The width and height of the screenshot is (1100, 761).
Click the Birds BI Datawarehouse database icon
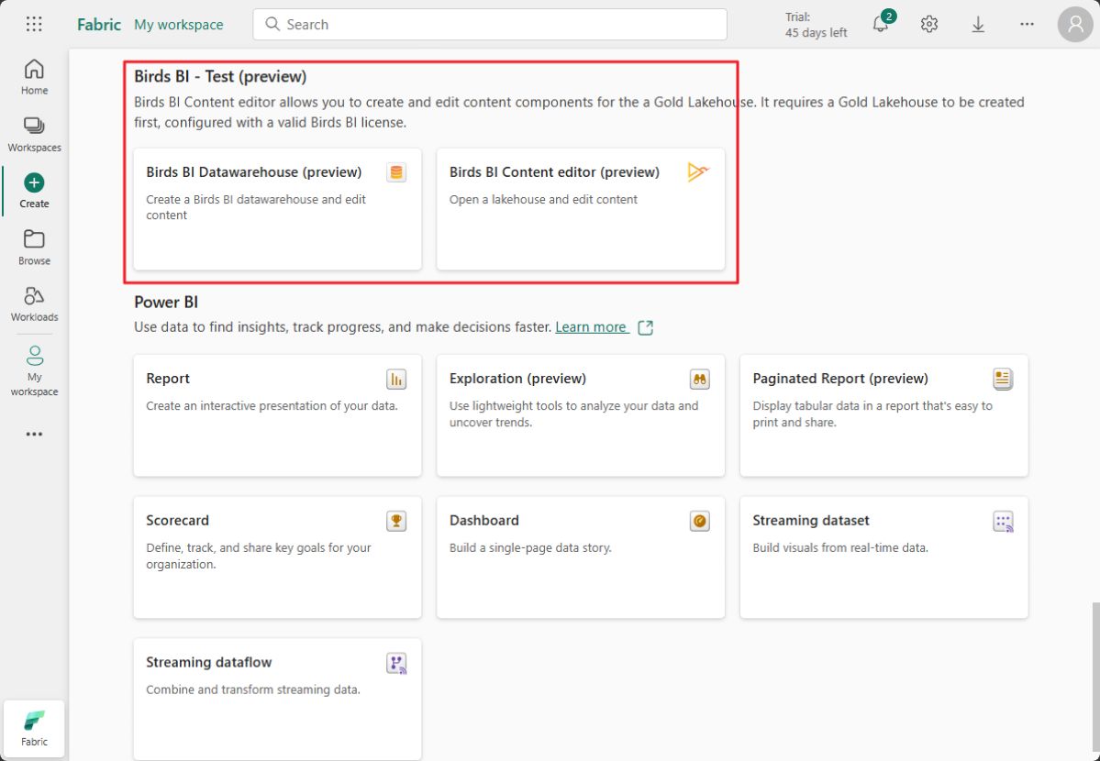396,172
